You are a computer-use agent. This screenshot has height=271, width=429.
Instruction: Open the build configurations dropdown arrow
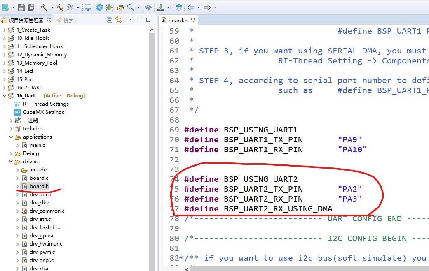[52, 7]
